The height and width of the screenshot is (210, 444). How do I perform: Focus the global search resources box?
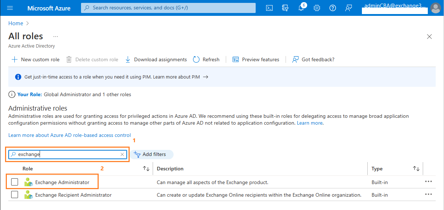168,8
